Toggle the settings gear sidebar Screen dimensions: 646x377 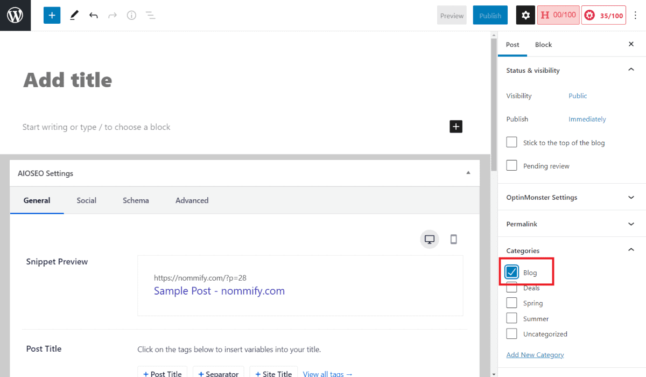tap(525, 16)
